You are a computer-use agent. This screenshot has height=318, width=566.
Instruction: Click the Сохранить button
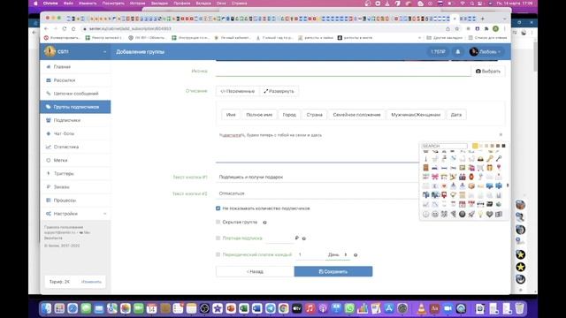tap(333, 271)
